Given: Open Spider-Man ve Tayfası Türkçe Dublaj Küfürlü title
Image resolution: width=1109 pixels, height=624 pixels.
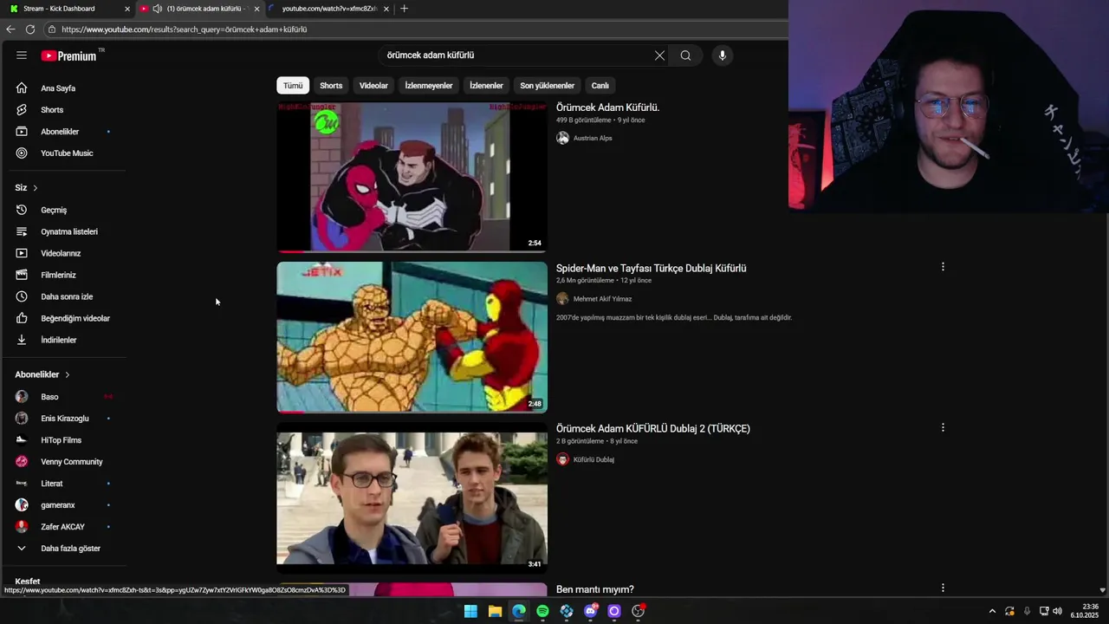Looking at the screenshot, I should coord(651,268).
